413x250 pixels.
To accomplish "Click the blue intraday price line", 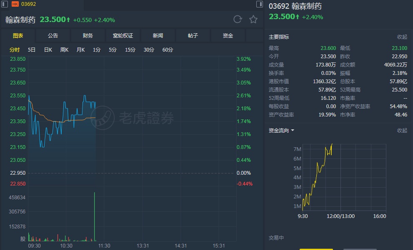I will 62,121.
